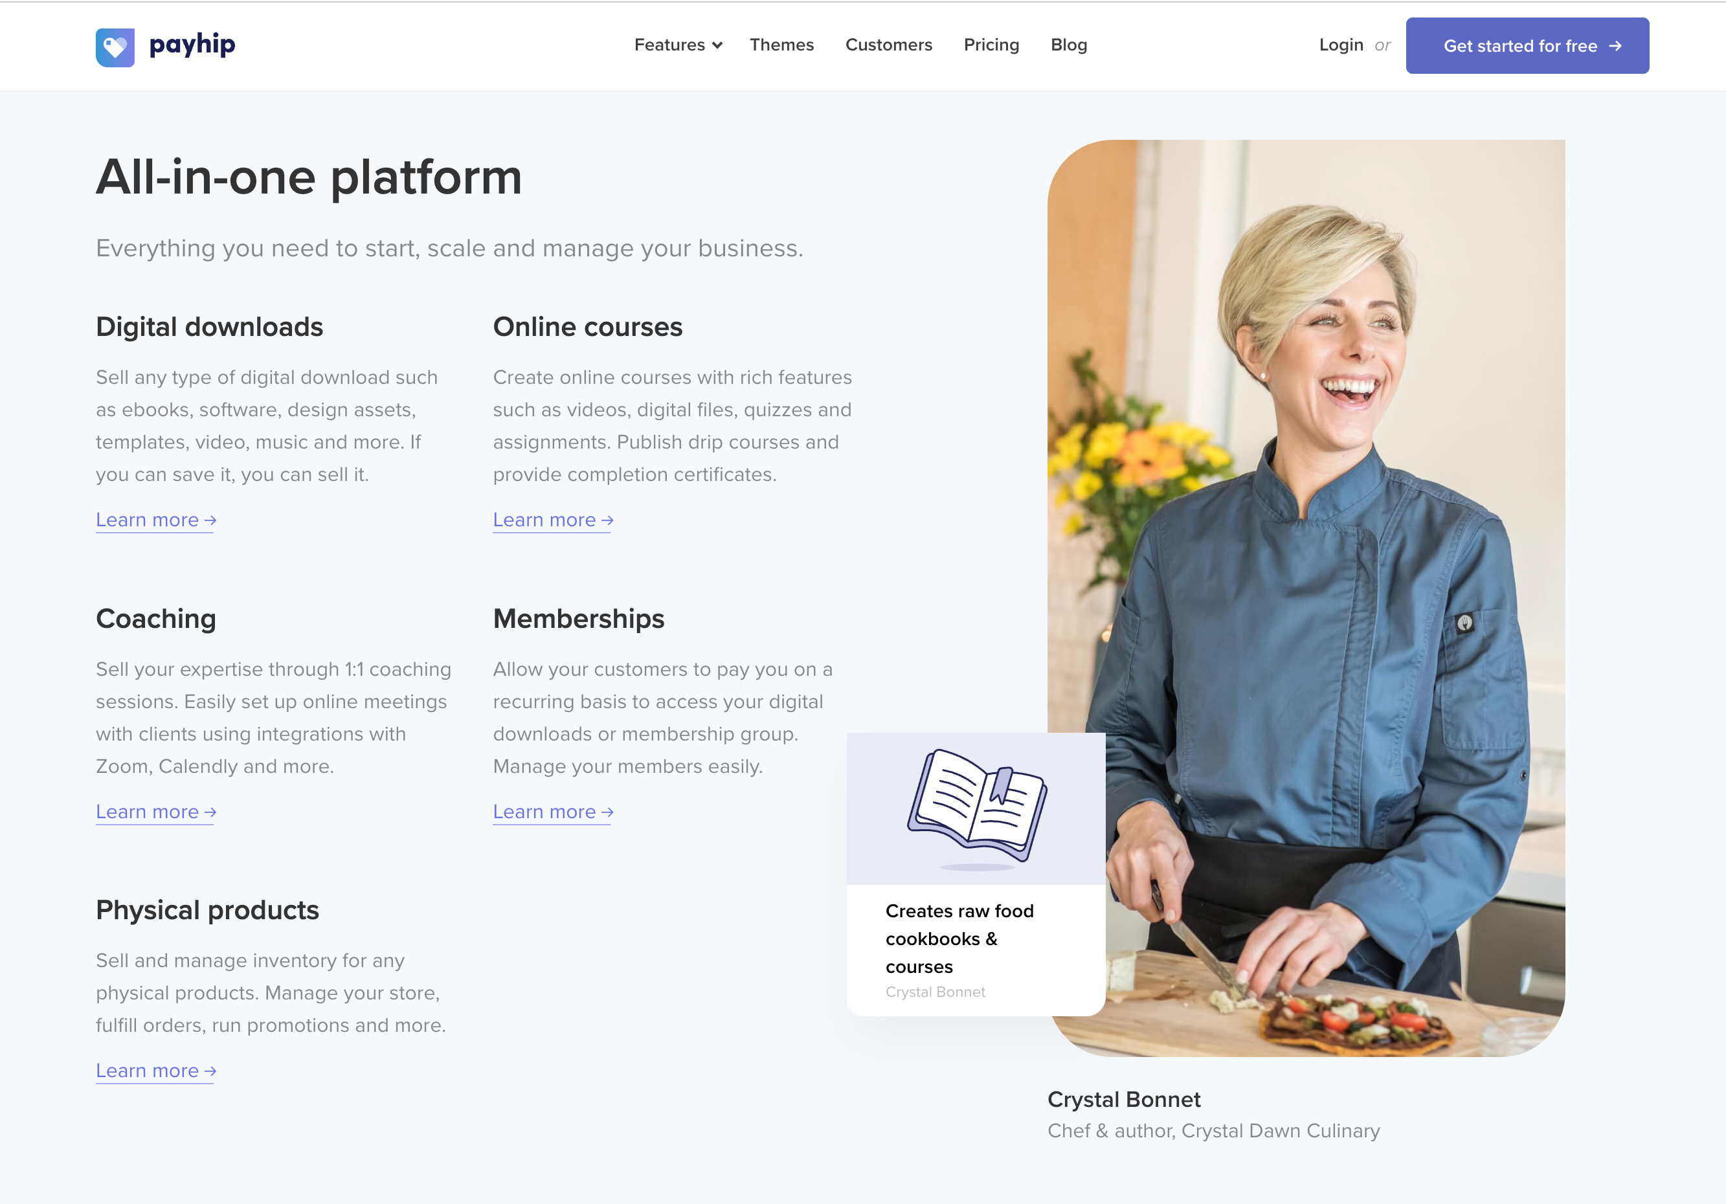Open the Themes page
The width and height of the screenshot is (1726, 1204).
781,45
